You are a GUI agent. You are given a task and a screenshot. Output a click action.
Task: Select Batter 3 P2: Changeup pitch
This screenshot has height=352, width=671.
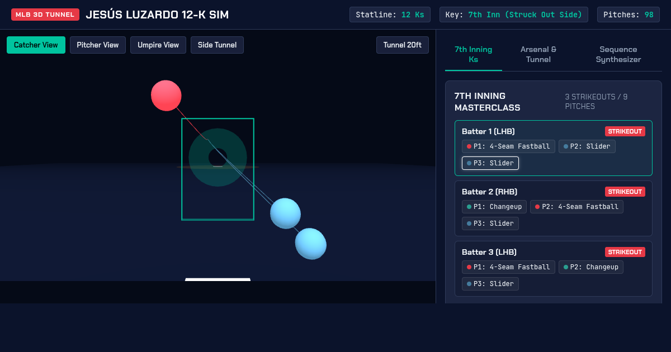pos(591,267)
